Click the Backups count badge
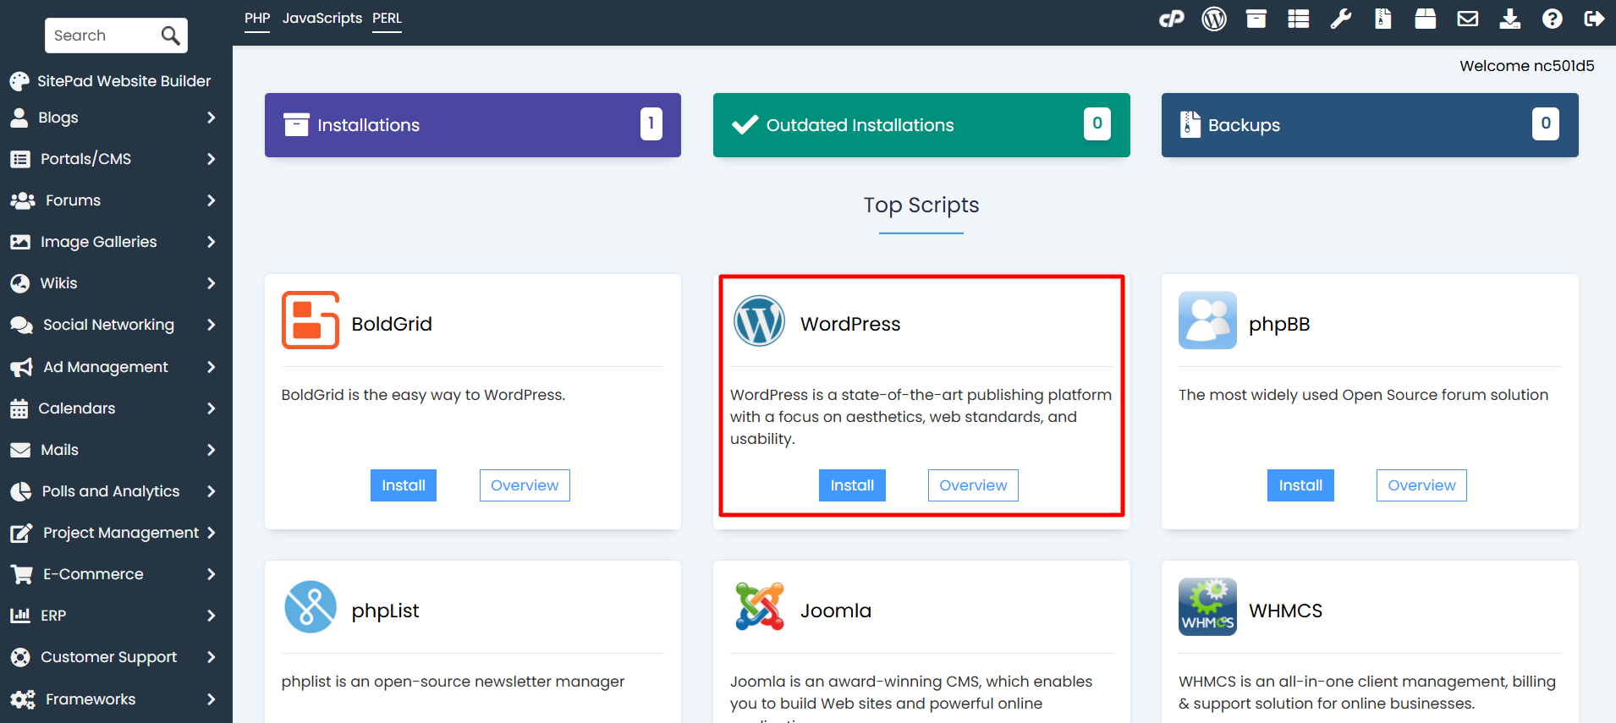This screenshot has height=723, width=1616. pyautogui.click(x=1545, y=123)
